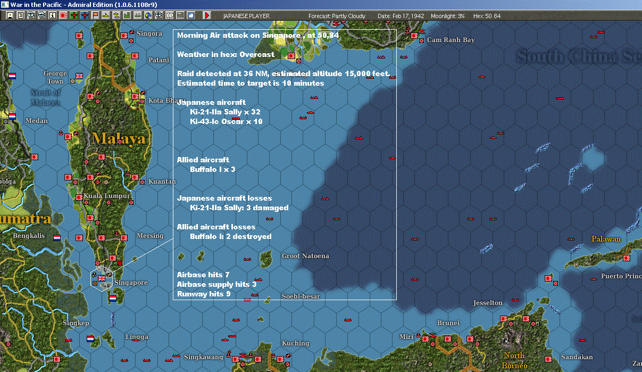Click the green terrain toolbar icon
This screenshot has width=642, height=372.
pos(127,16)
